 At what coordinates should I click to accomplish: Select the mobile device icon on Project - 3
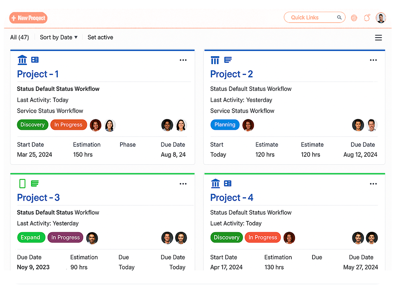[22, 183]
